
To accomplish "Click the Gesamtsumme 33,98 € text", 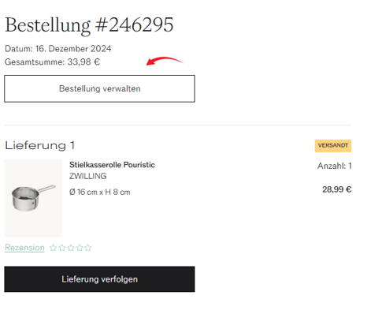I will click(52, 62).
